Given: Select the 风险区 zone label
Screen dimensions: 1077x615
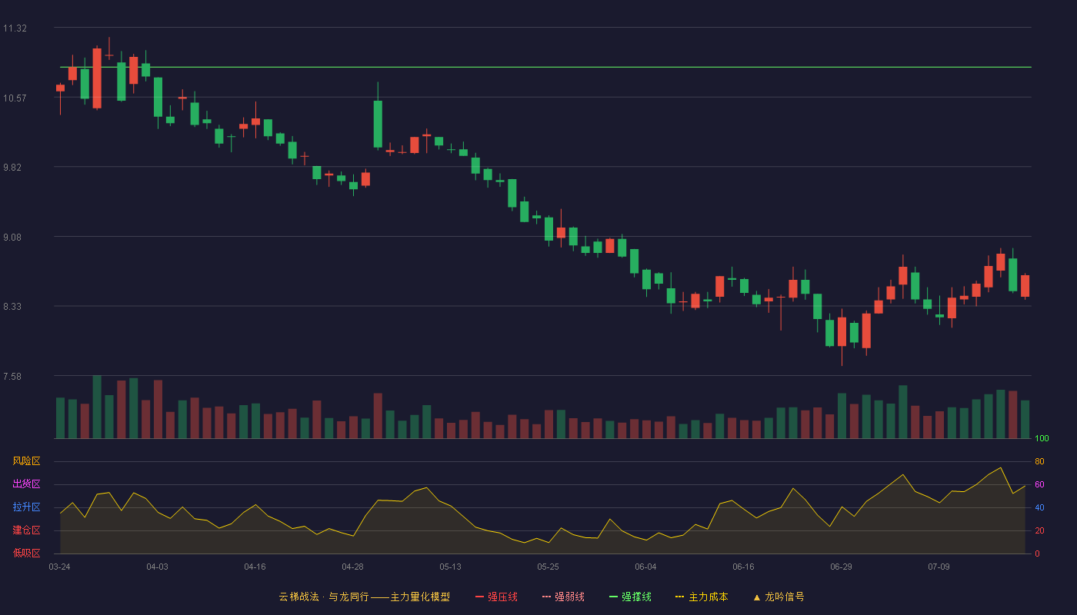Looking at the screenshot, I should [x=27, y=461].
